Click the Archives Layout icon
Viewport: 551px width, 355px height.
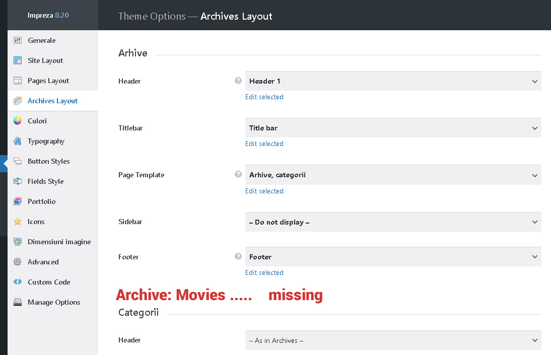(x=18, y=101)
